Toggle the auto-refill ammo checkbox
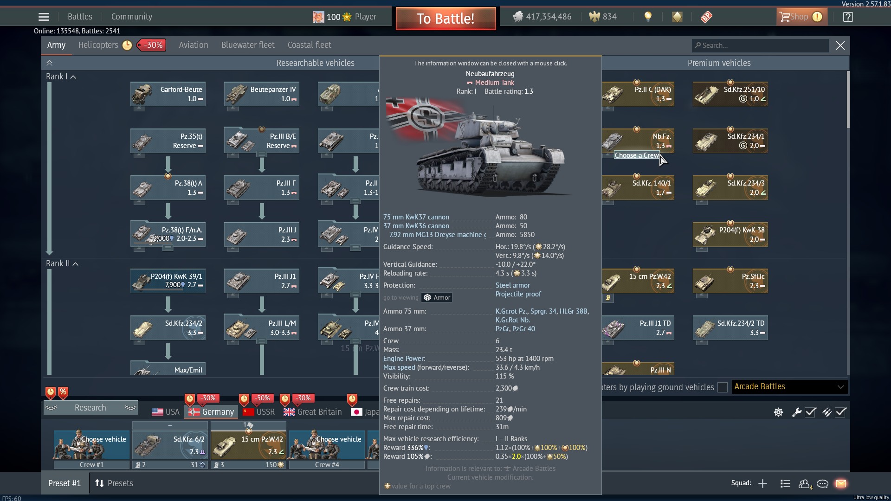This screenshot has width=891, height=501. [x=841, y=412]
